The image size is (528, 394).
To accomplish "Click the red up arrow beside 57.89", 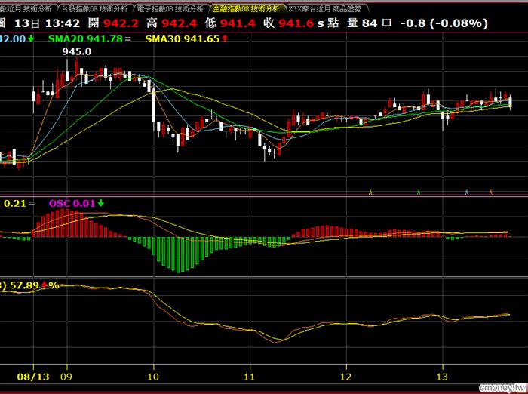I will (x=44, y=285).
